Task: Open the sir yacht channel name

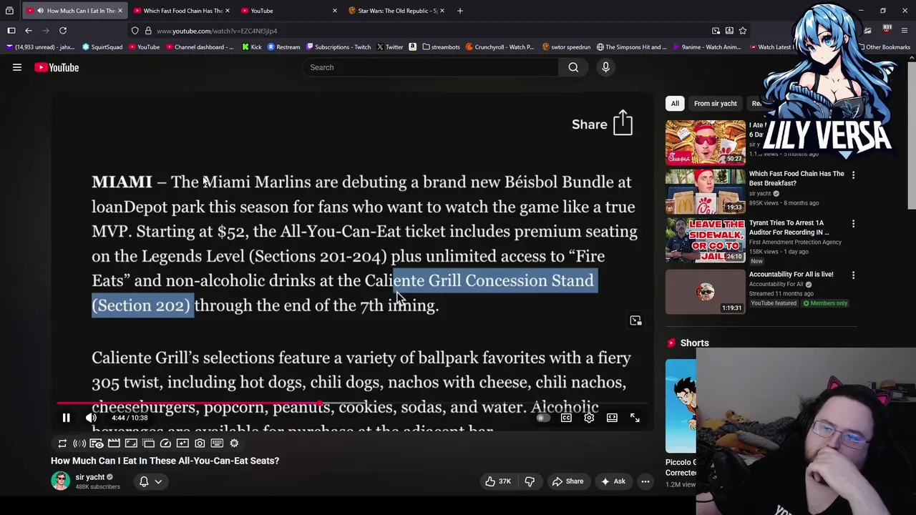Action: [89, 477]
